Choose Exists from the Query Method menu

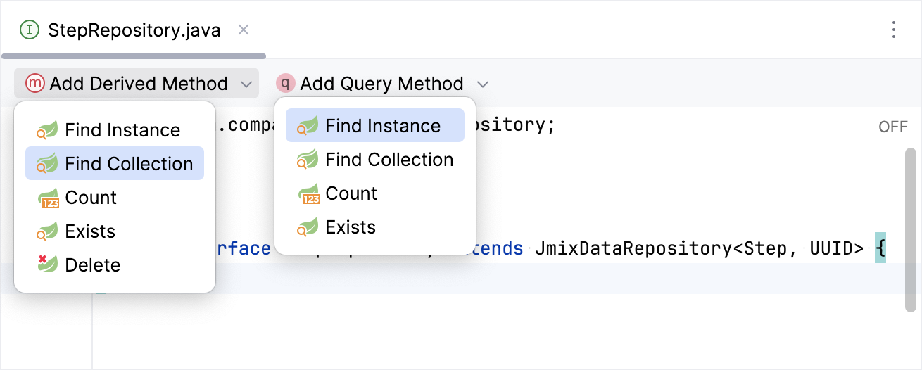click(351, 227)
